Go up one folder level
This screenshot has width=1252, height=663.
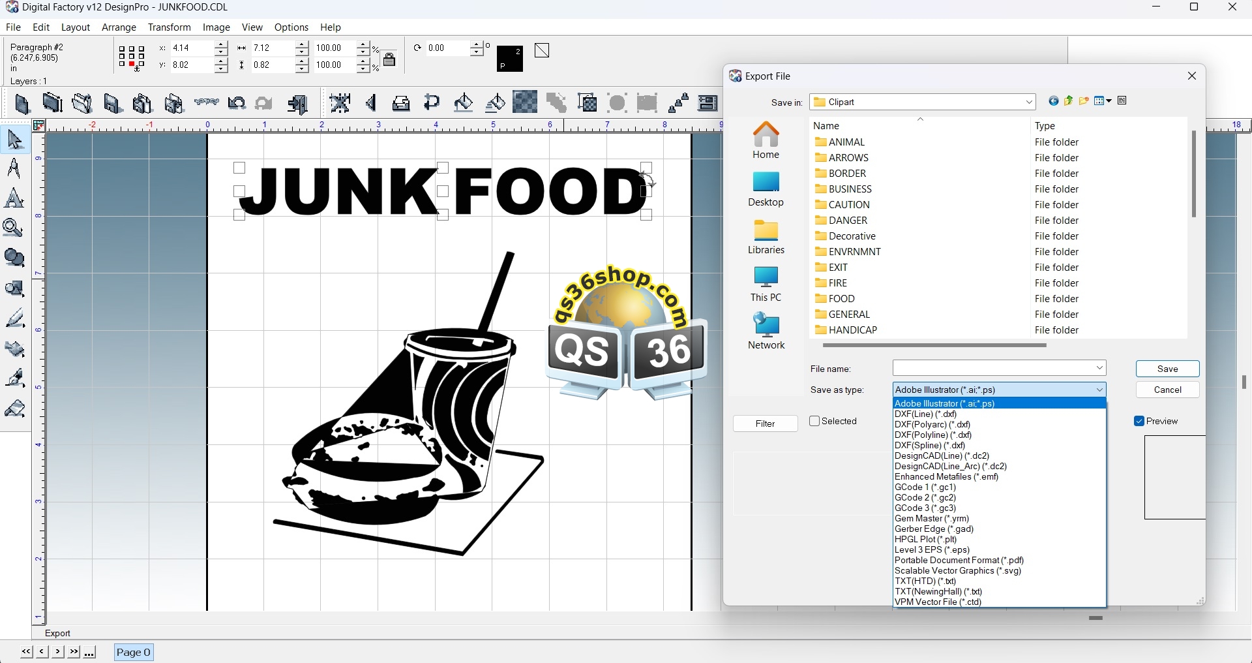coord(1069,101)
